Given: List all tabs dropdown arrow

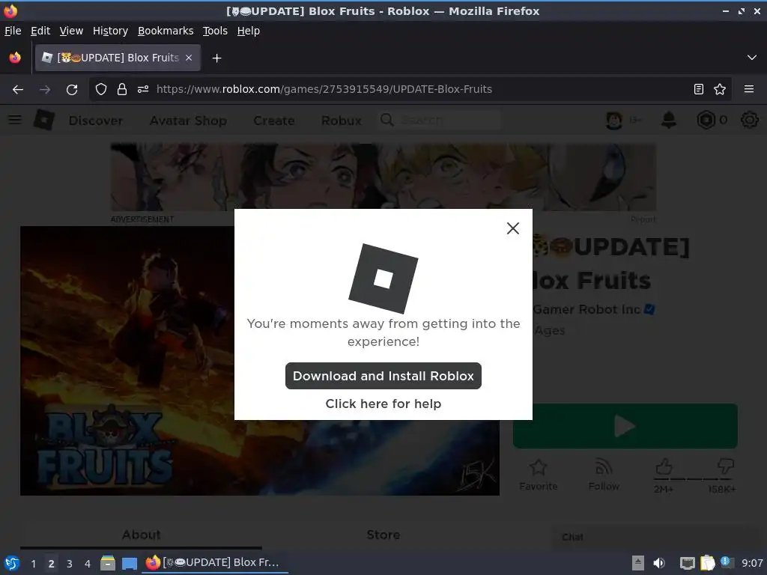Looking at the screenshot, I should point(752,58).
